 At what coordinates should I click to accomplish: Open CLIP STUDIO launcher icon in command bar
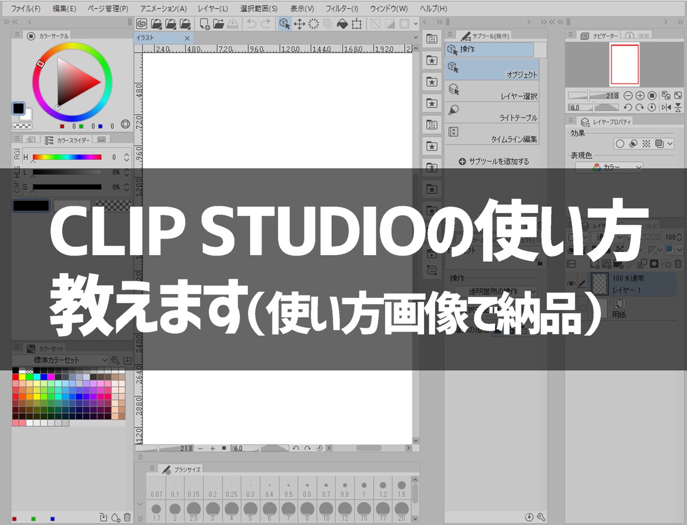pyautogui.click(x=141, y=24)
